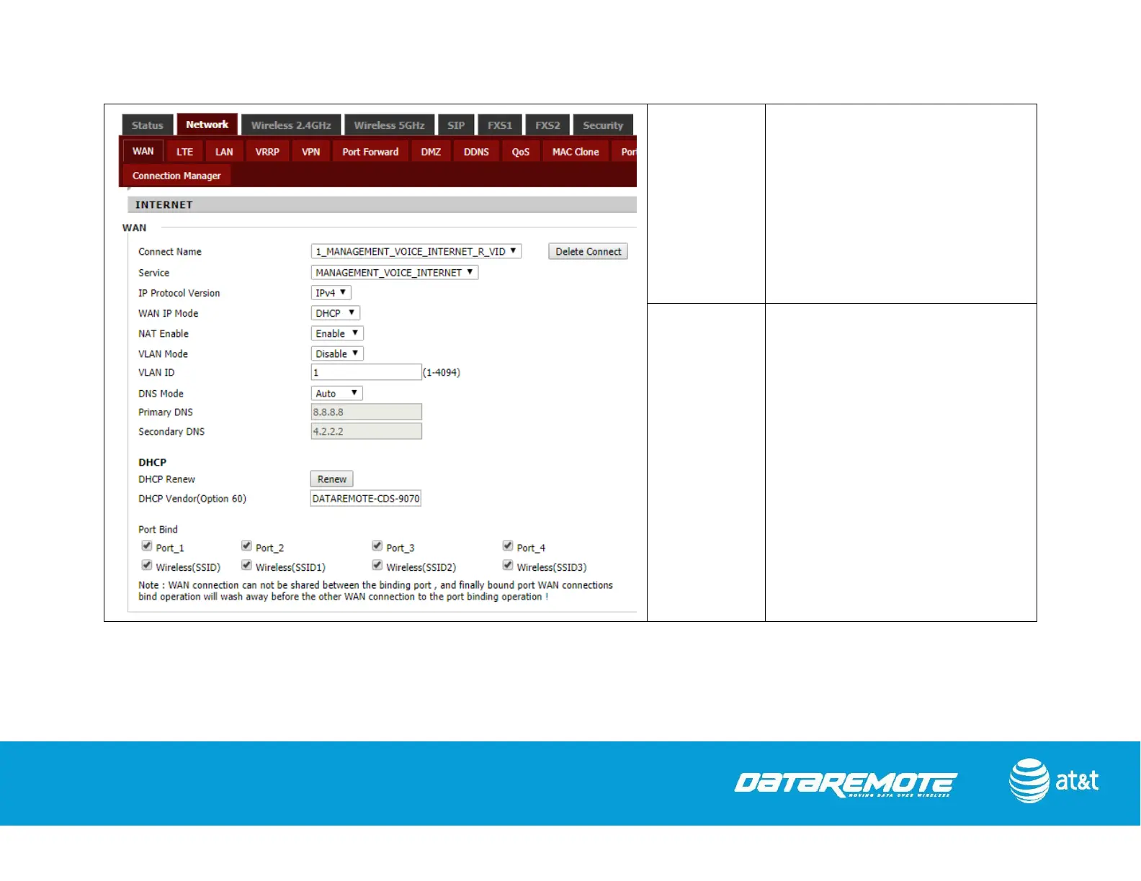This screenshot has width=1141, height=881.
Task: Click the DataRemote logo
Action: coord(846,784)
